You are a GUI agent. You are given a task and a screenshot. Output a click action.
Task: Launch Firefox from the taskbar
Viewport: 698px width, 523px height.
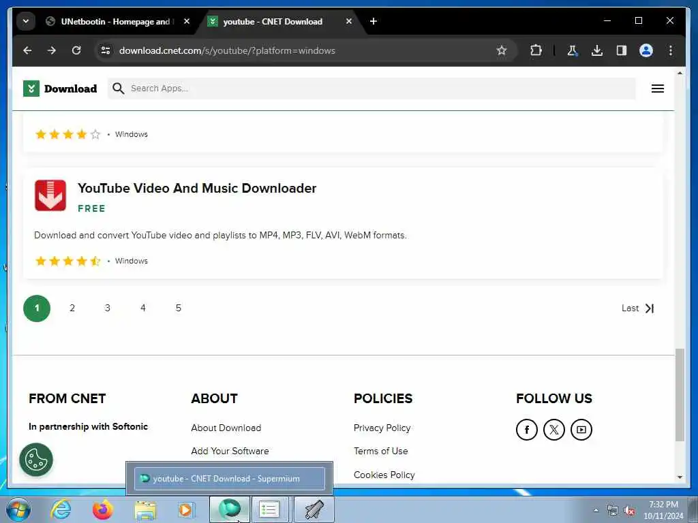(x=103, y=509)
